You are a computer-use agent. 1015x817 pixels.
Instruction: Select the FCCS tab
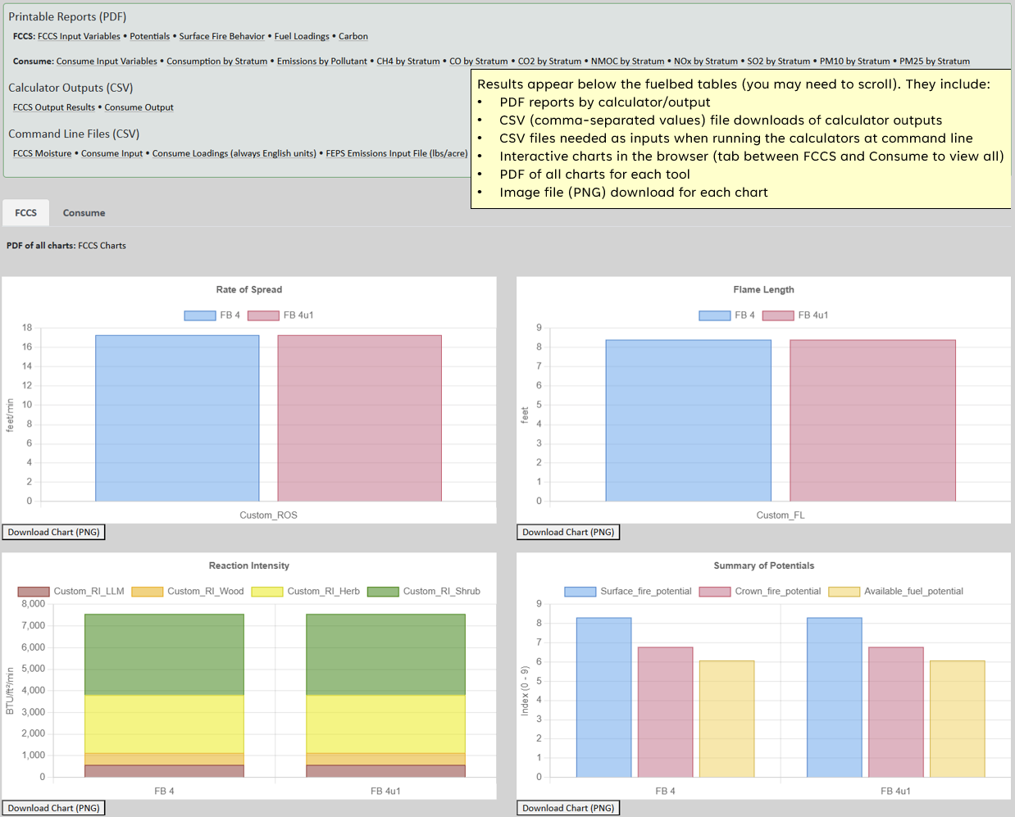25,212
